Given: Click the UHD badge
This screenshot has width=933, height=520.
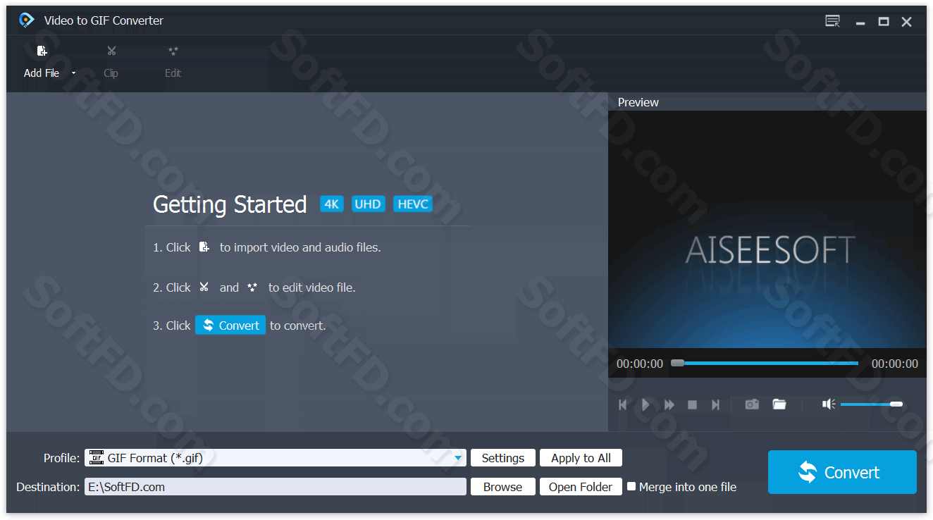Looking at the screenshot, I should point(368,204).
